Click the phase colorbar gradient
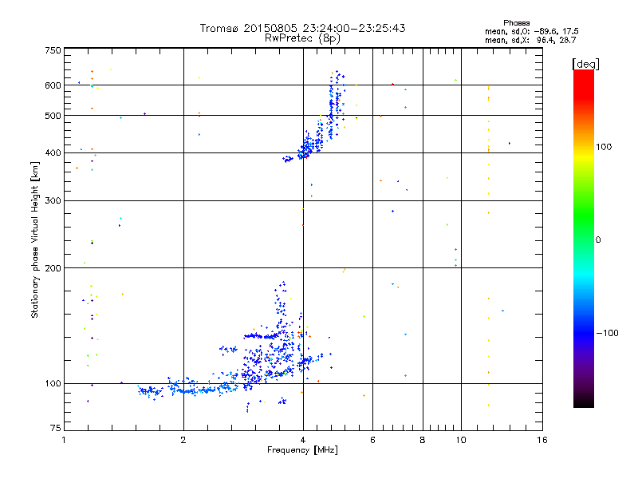Screen dimensions: 638x479 pyautogui.click(x=584, y=239)
